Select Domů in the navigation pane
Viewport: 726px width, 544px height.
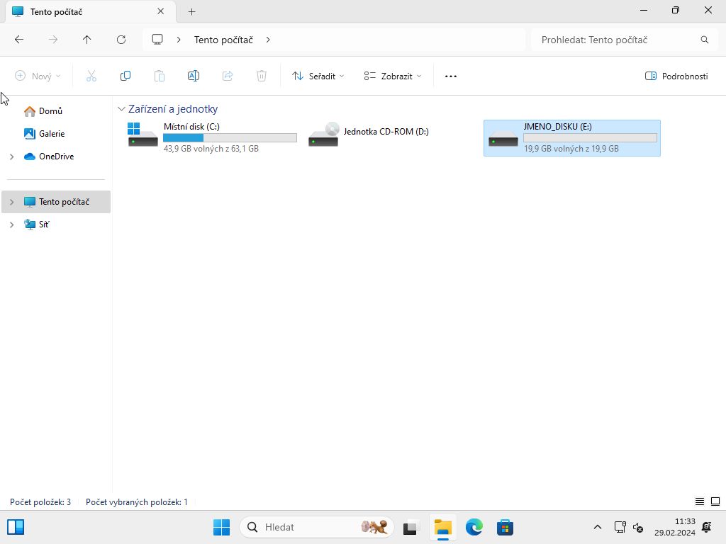point(50,111)
